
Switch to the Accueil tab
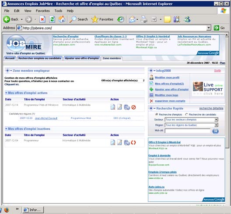click(10, 59)
